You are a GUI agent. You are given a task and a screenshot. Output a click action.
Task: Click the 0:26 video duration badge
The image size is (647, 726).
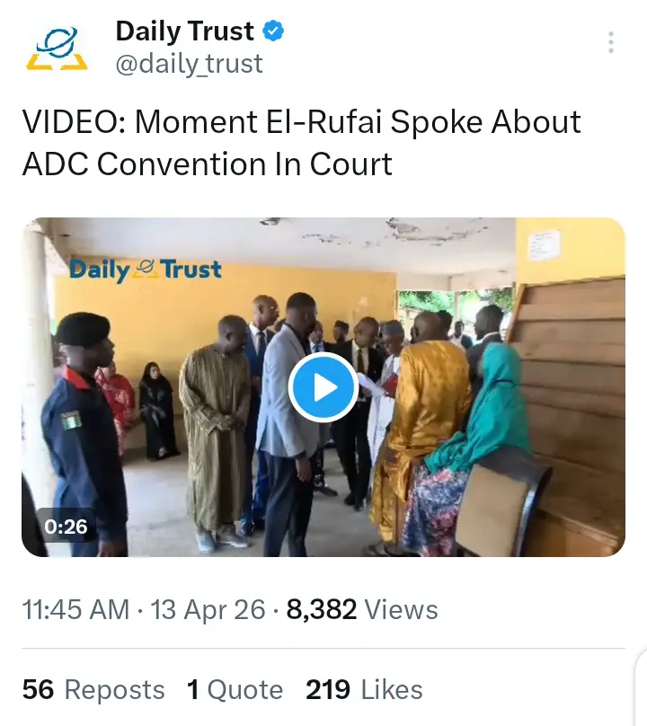tap(66, 527)
